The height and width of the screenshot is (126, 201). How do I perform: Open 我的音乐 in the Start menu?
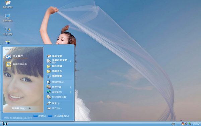(x=55, y=71)
